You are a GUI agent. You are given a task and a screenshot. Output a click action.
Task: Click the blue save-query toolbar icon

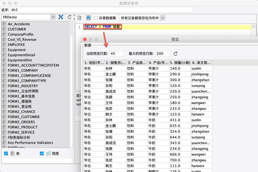click(89, 18)
